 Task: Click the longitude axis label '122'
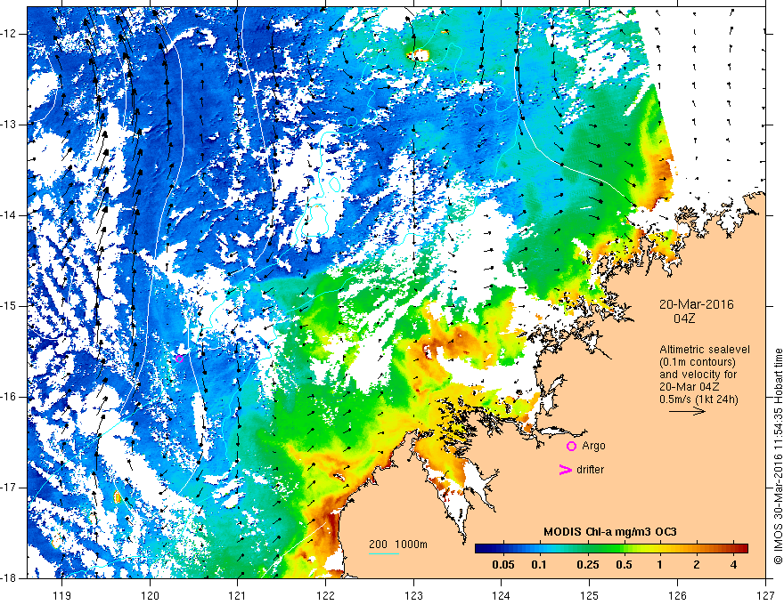325,595
